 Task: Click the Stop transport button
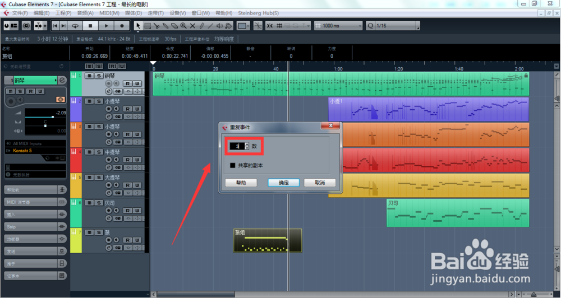pyautogui.click(x=90, y=26)
